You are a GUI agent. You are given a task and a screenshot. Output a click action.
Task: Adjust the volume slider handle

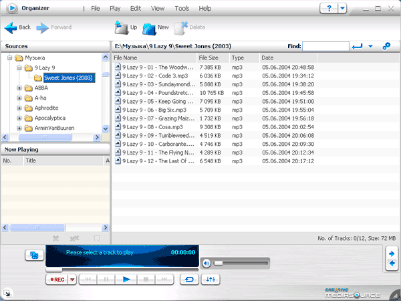point(218,263)
